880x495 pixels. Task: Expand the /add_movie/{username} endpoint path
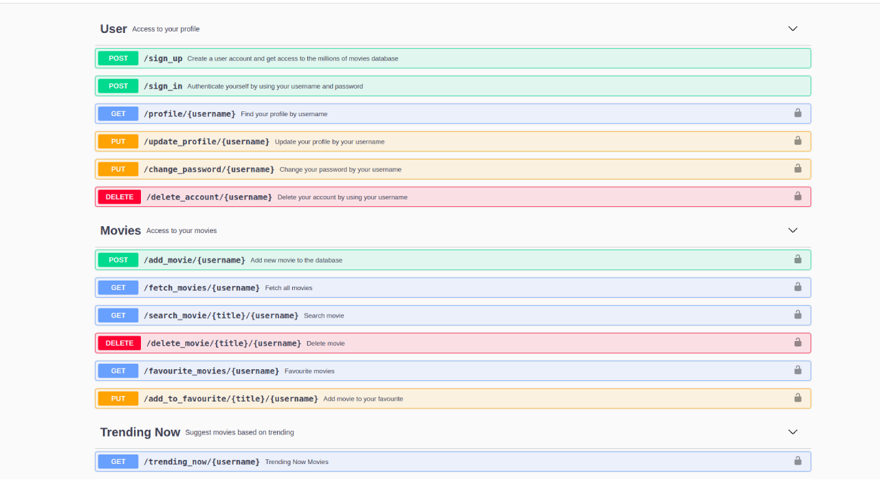pyautogui.click(x=195, y=260)
